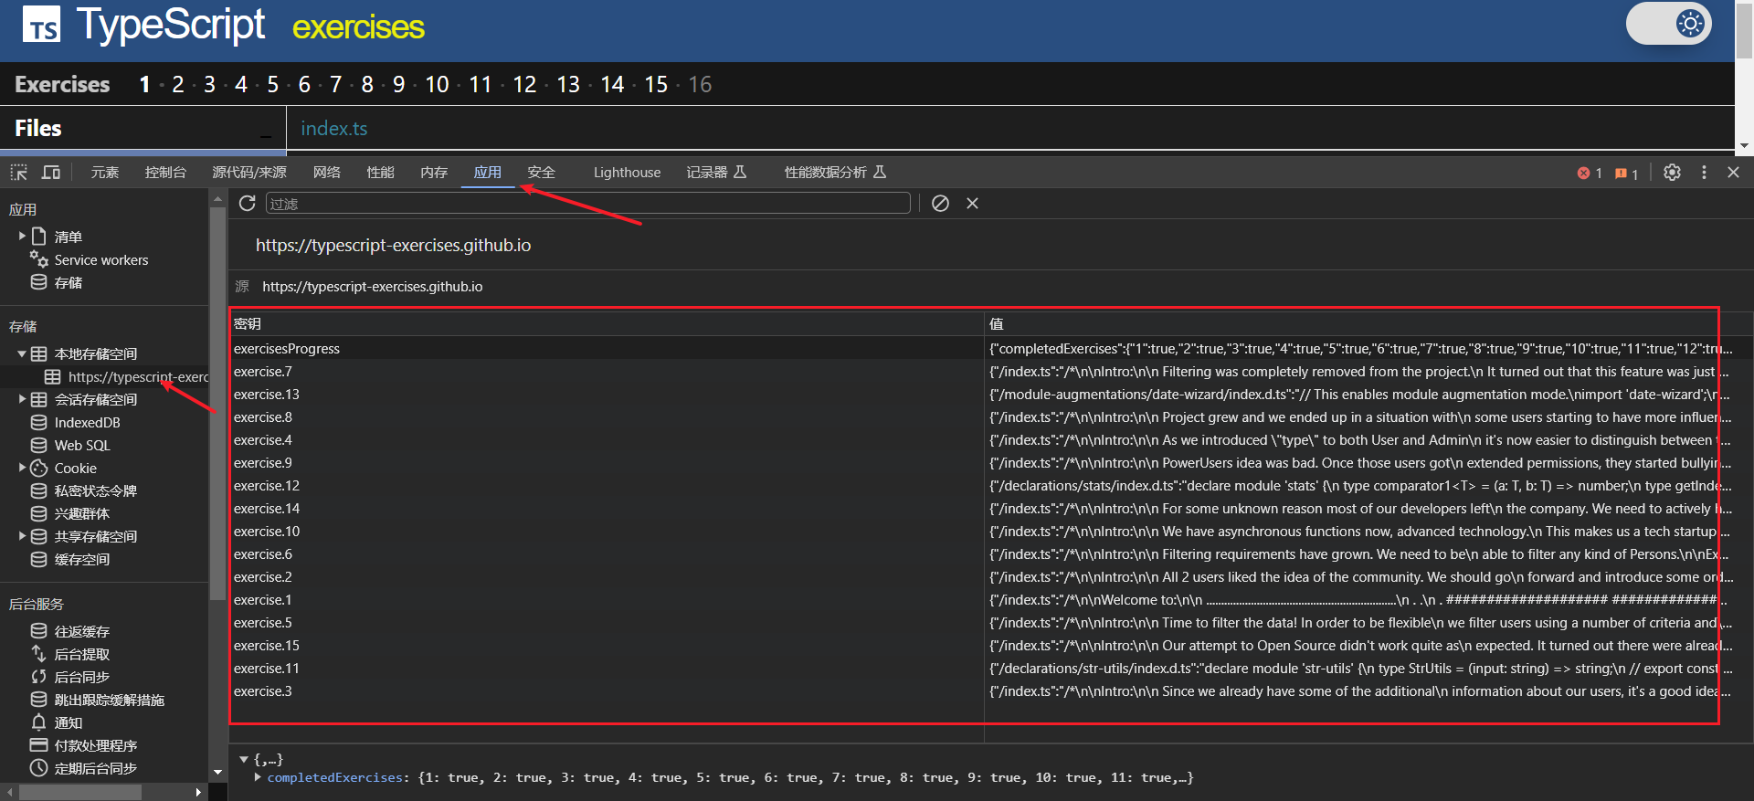Image resolution: width=1754 pixels, height=801 pixels.
Task: Open 跳出跟踪缓解措施 item
Action: [109, 700]
